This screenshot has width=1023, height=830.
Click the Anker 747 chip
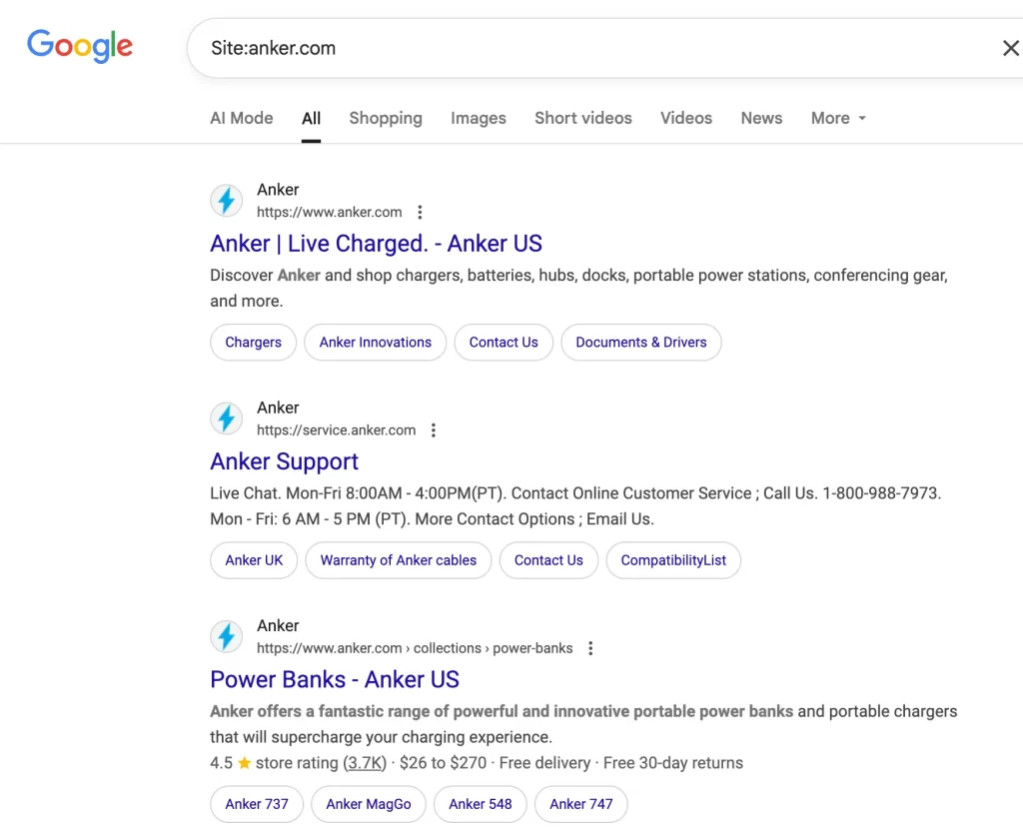tap(581, 804)
